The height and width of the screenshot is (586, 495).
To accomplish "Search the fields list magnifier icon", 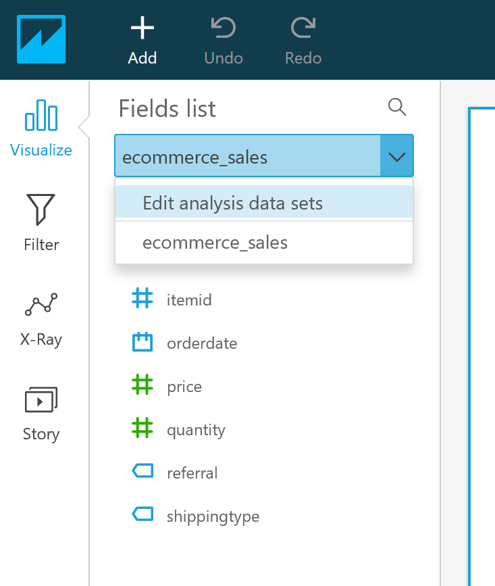I will [x=397, y=107].
